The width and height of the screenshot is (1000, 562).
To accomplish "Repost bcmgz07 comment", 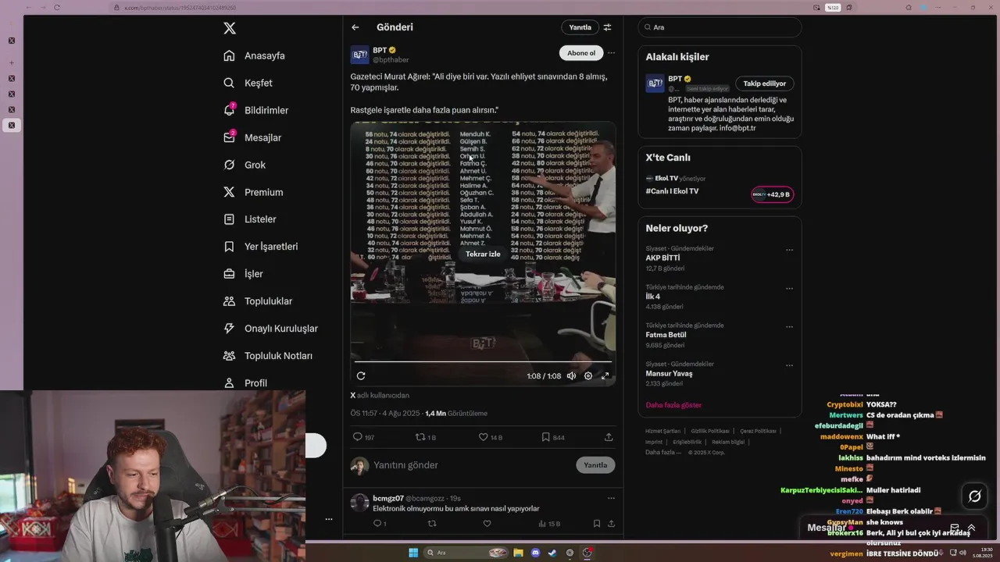I will 432,524.
